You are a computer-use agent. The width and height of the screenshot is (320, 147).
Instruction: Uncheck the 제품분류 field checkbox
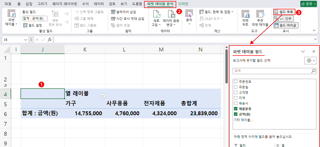[236, 109]
